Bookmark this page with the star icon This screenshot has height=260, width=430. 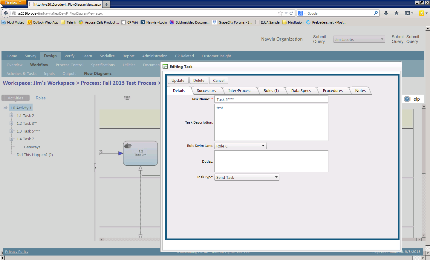(280, 13)
